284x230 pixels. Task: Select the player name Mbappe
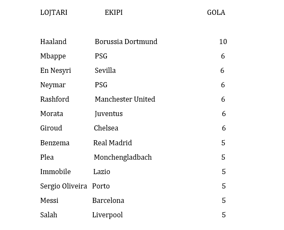click(53, 56)
